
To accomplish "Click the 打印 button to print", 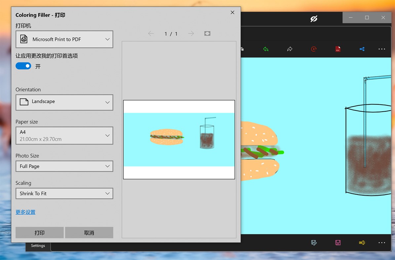I will 39,233.
